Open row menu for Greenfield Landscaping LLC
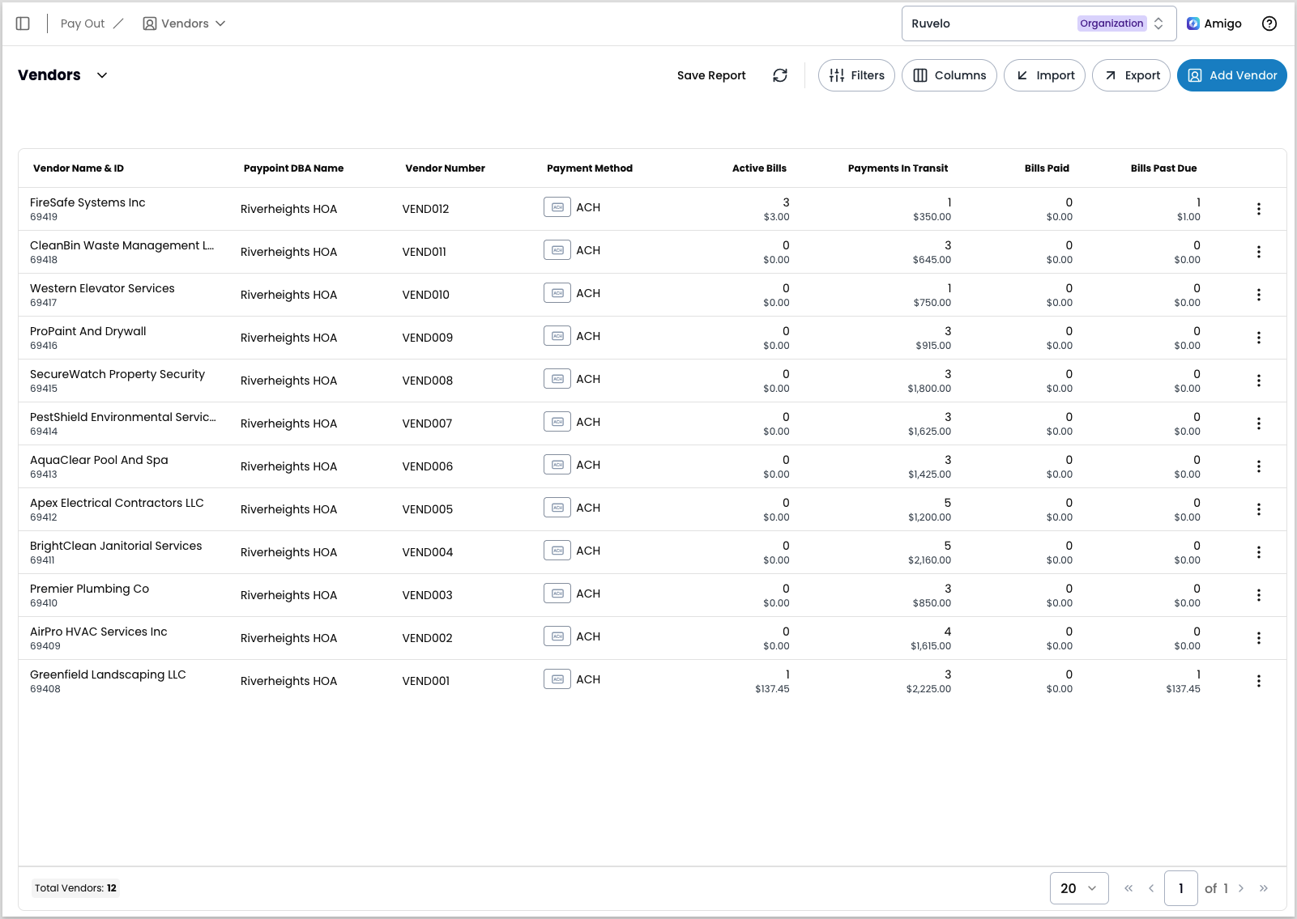Viewport: 1297px width, 919px height. (x=1259, y=681)
